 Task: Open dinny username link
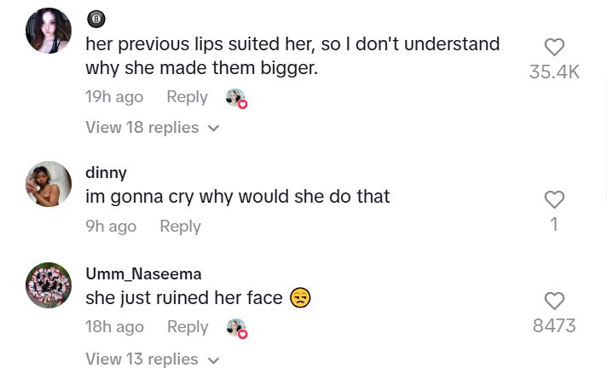pos(106,173)
